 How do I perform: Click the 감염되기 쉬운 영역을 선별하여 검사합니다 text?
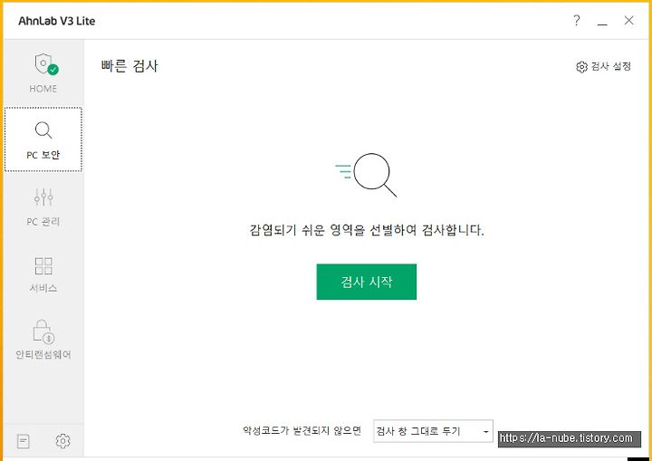click(367, 230)
